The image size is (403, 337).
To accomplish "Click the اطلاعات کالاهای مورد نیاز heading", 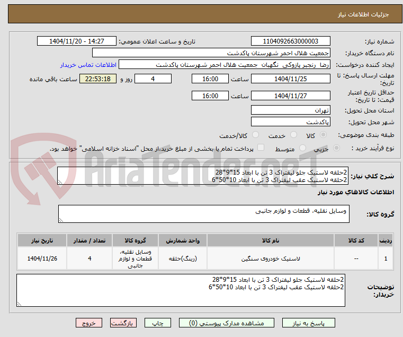I will pyautogui.click(x=356, y=192).
